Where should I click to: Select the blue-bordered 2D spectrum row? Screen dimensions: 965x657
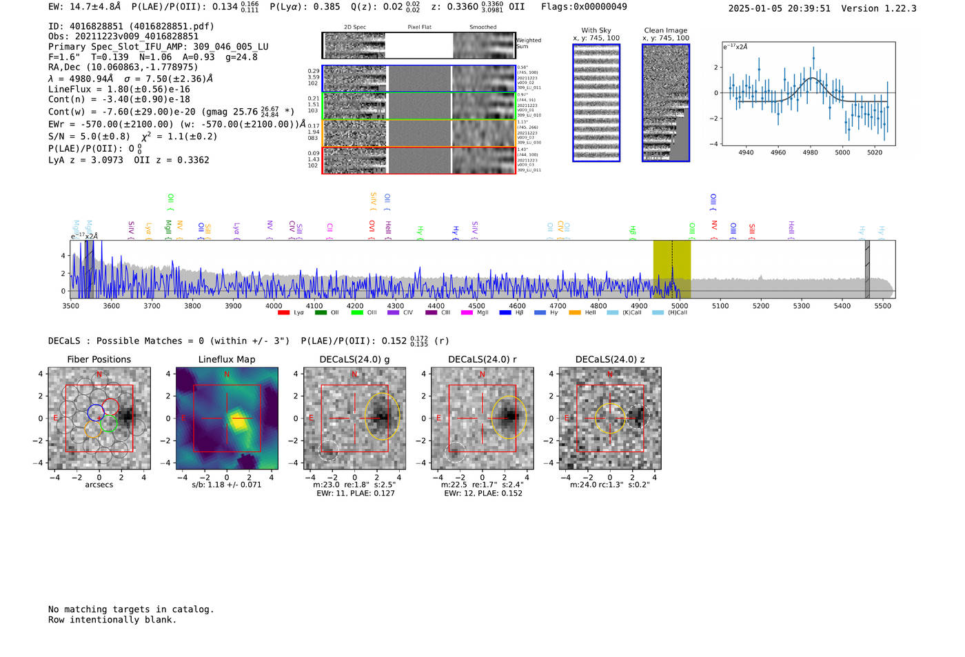coord(419,79)
